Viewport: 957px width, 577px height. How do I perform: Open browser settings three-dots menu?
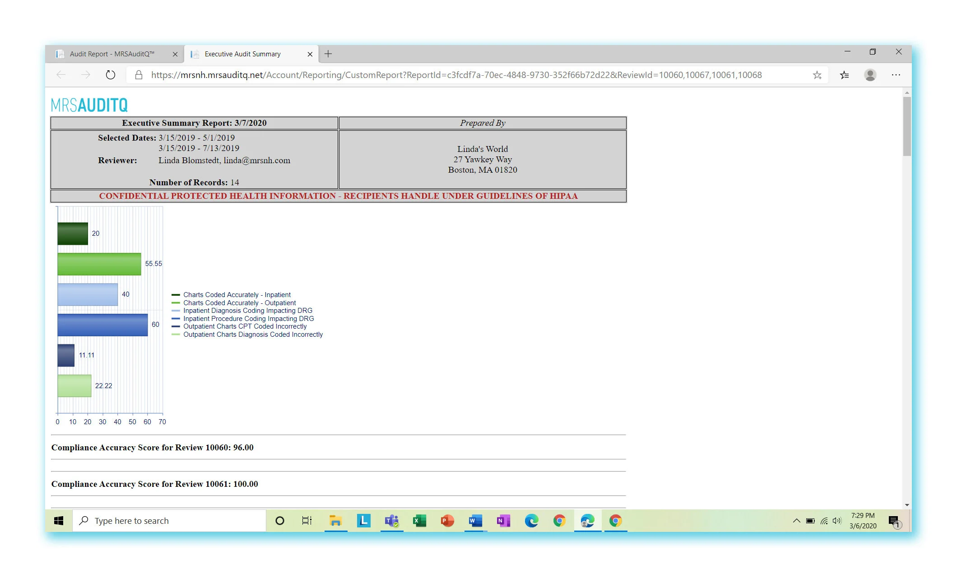[x=896, y=75]
